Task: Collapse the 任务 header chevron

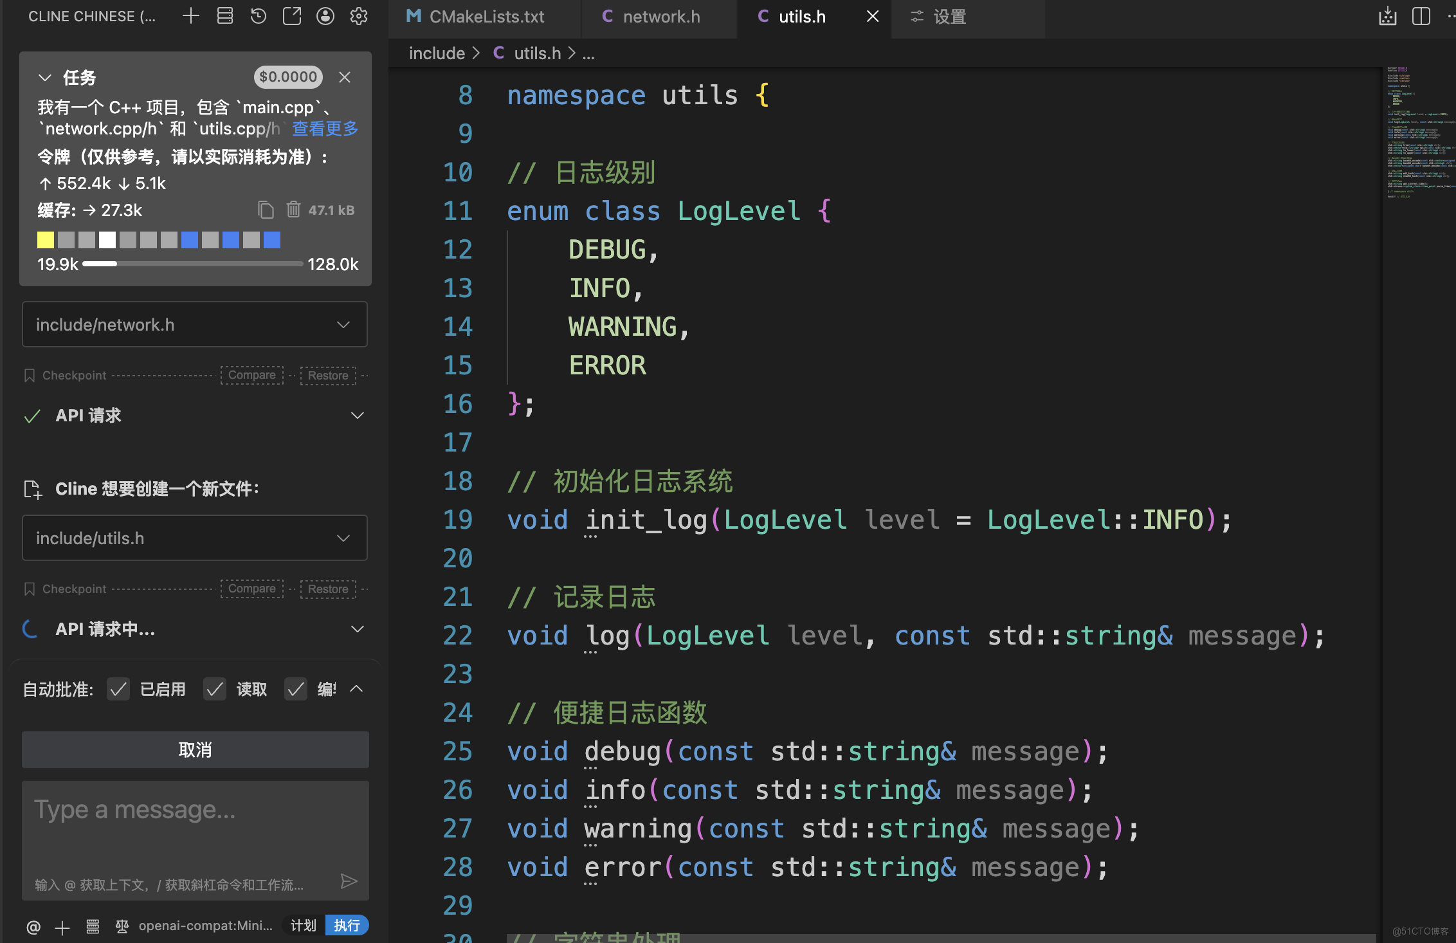Action: tap(45, 78)
